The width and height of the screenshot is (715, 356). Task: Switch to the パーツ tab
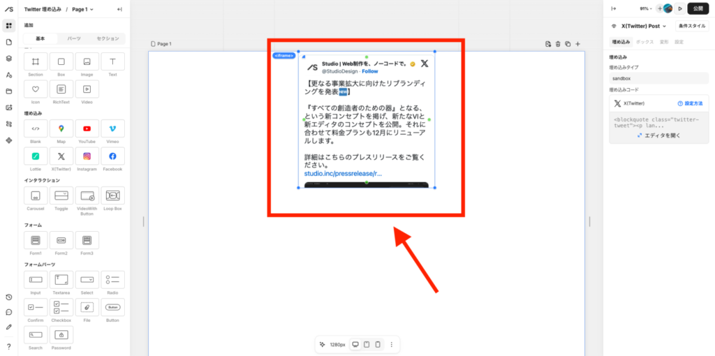pyautogui.click(x=74, y=38)
